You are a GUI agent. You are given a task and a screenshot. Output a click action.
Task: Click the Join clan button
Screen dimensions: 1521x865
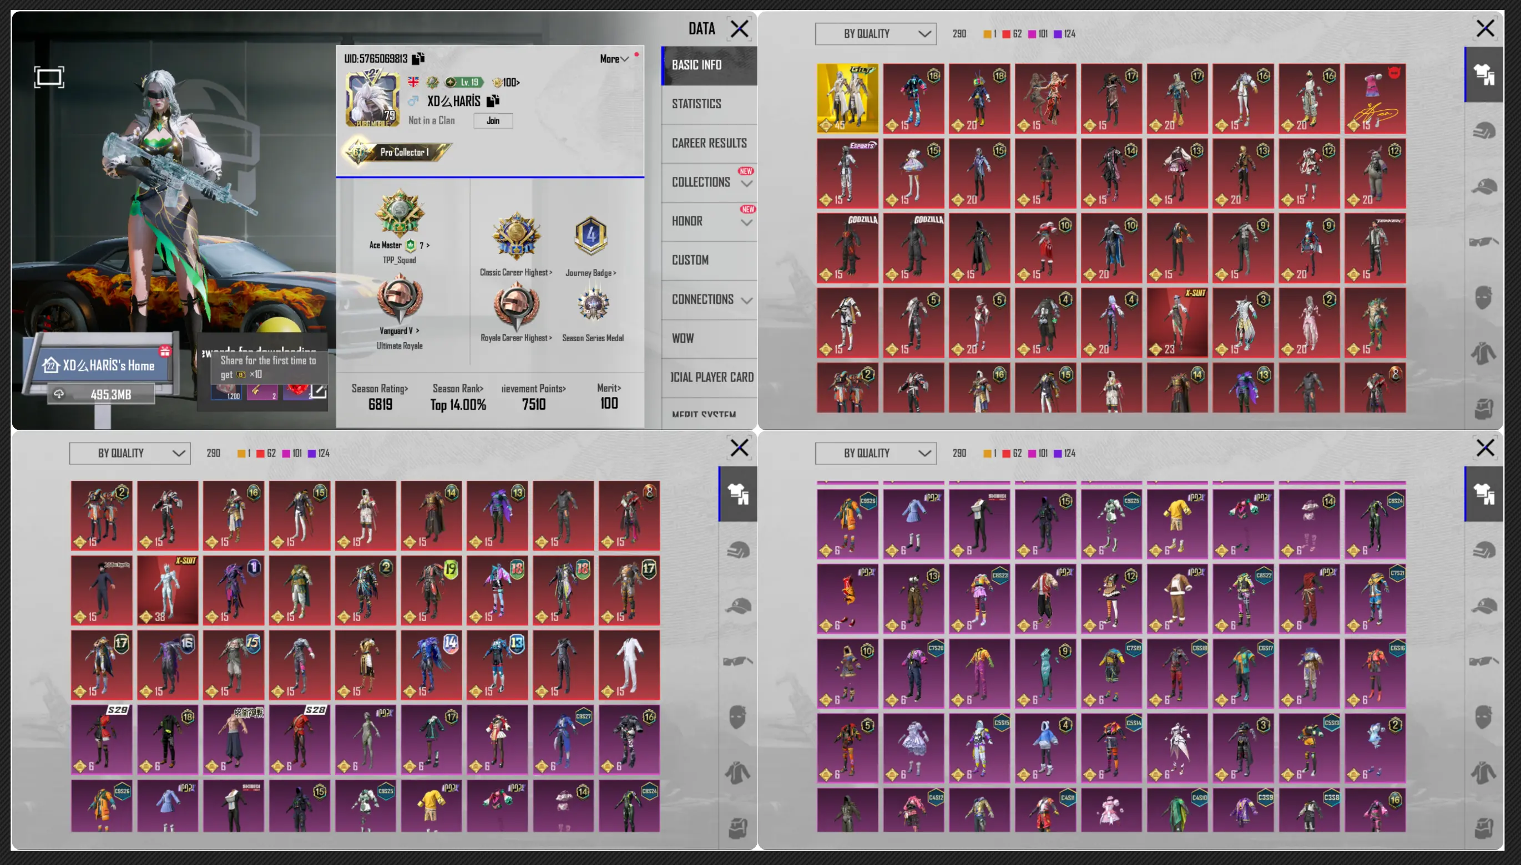(x=493, y=121)
